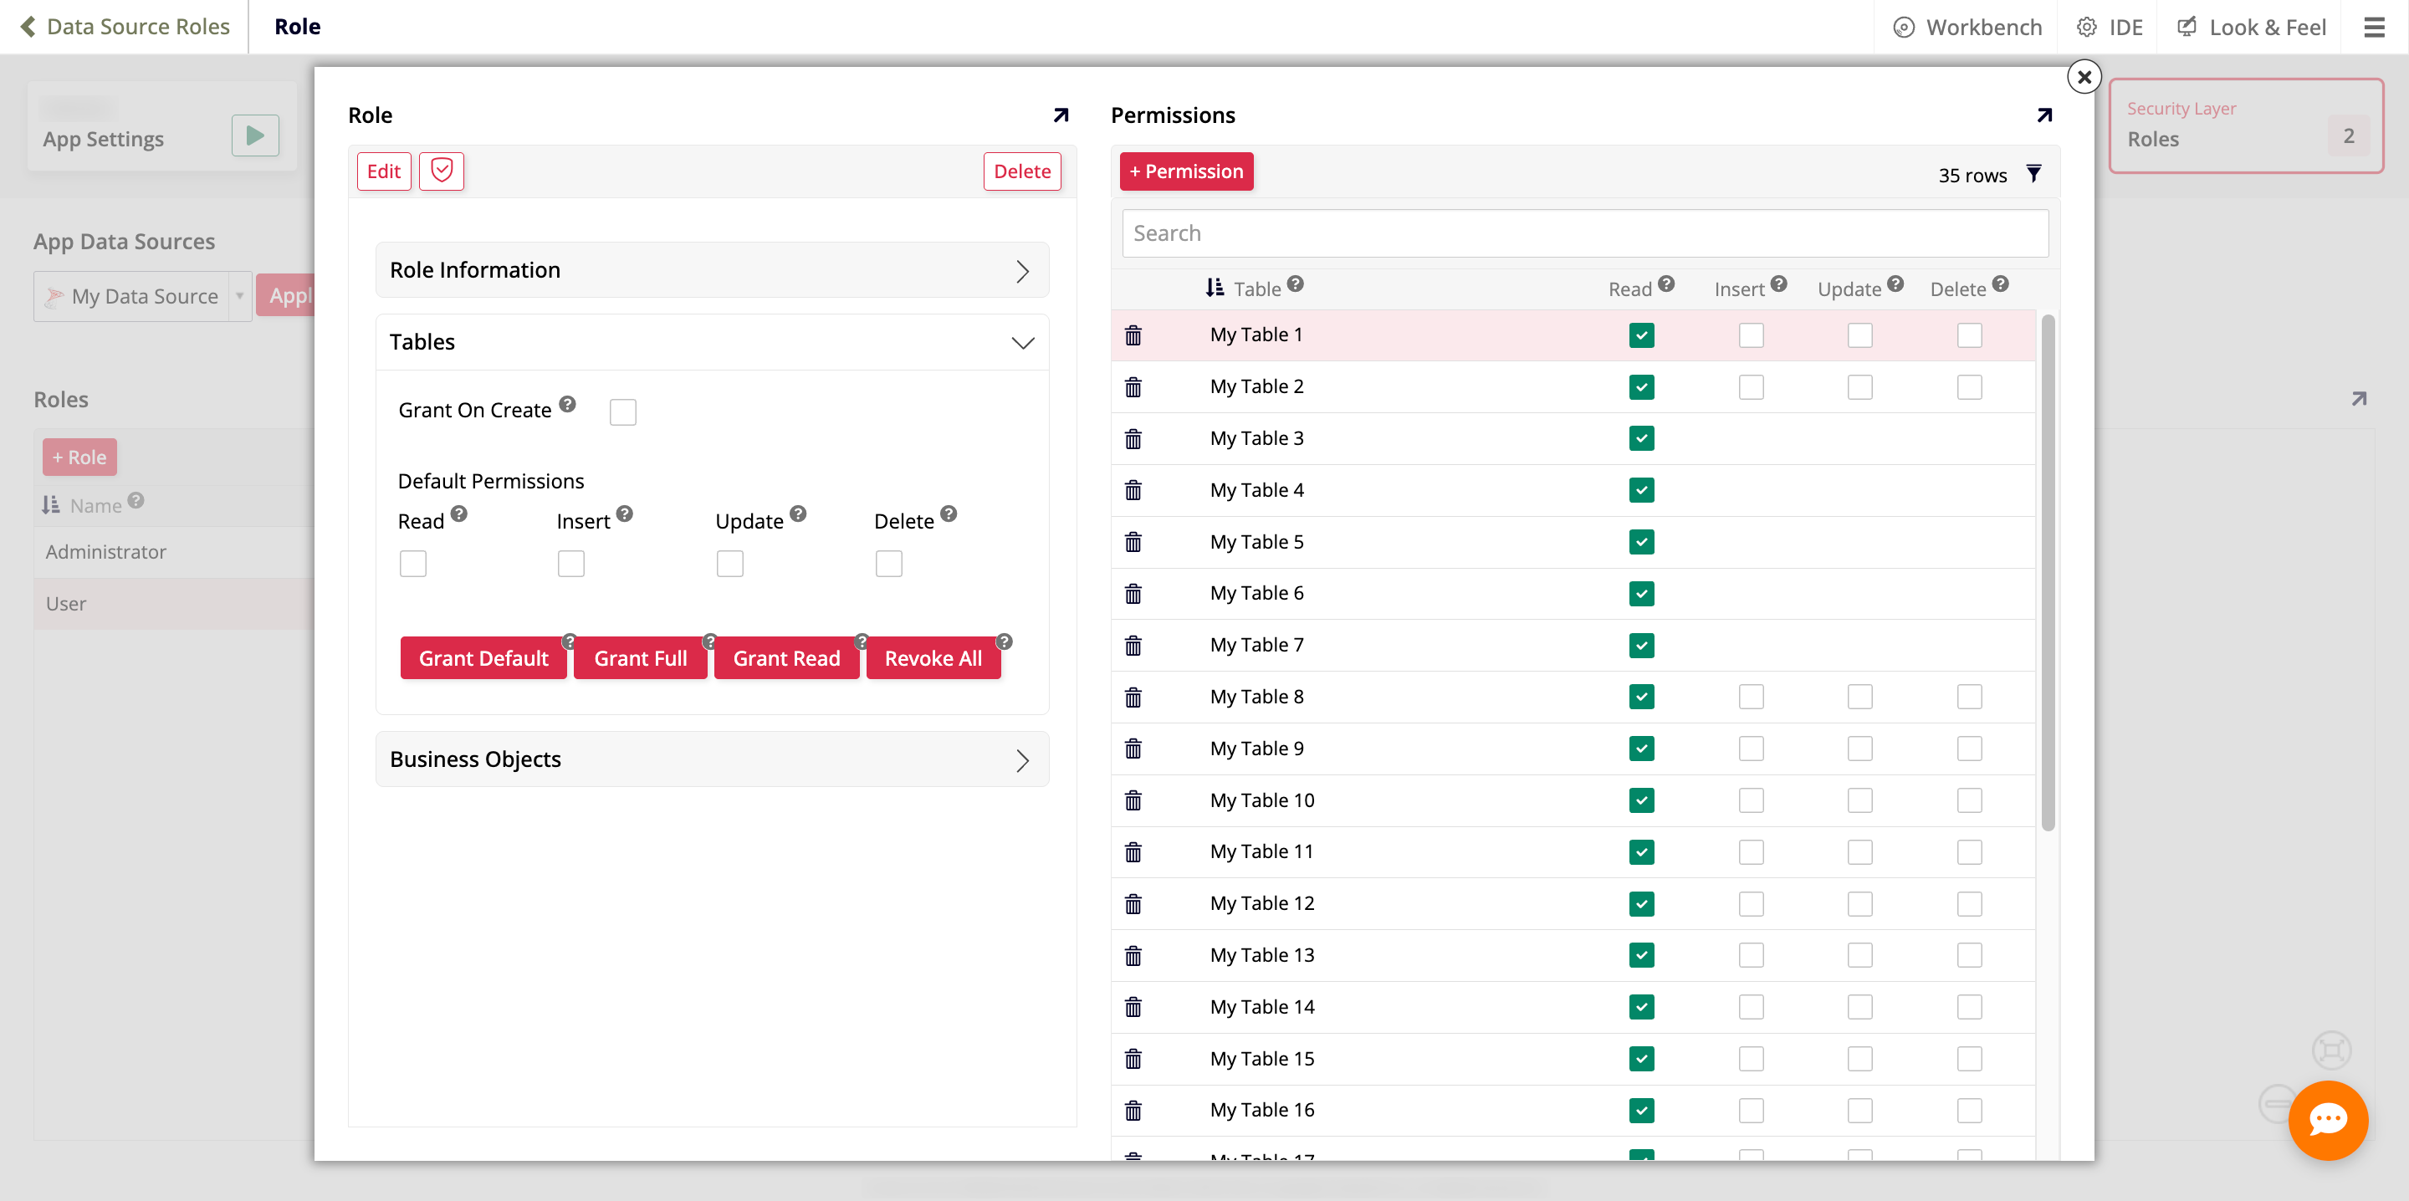Delete the My Table 1 permission via trash icon

click(x=1133, y=335)
